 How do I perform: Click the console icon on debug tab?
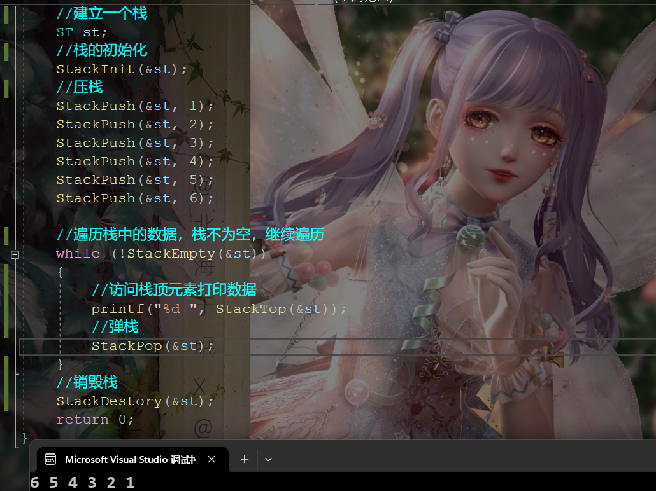pos(50,460)
